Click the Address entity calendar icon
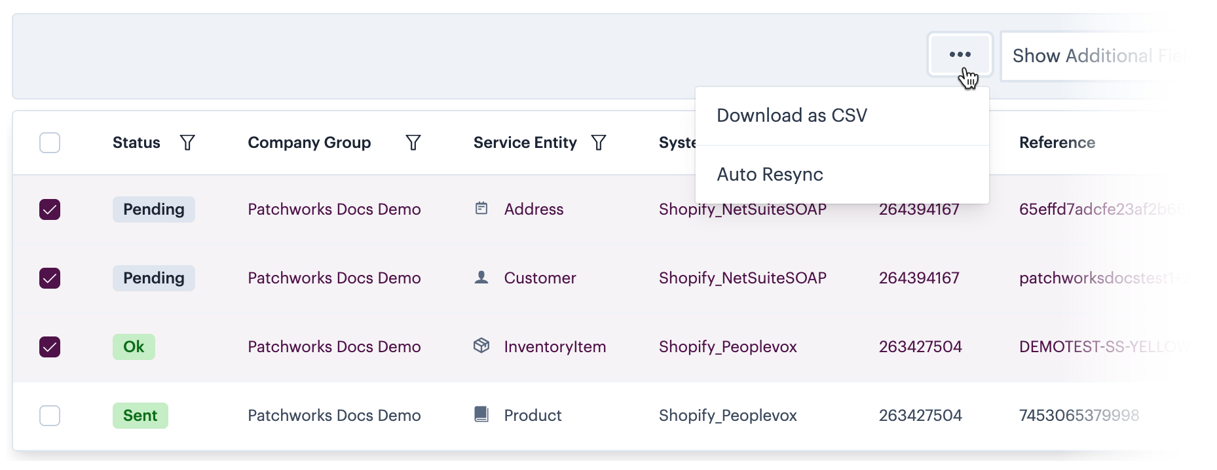 click(481, 209)
